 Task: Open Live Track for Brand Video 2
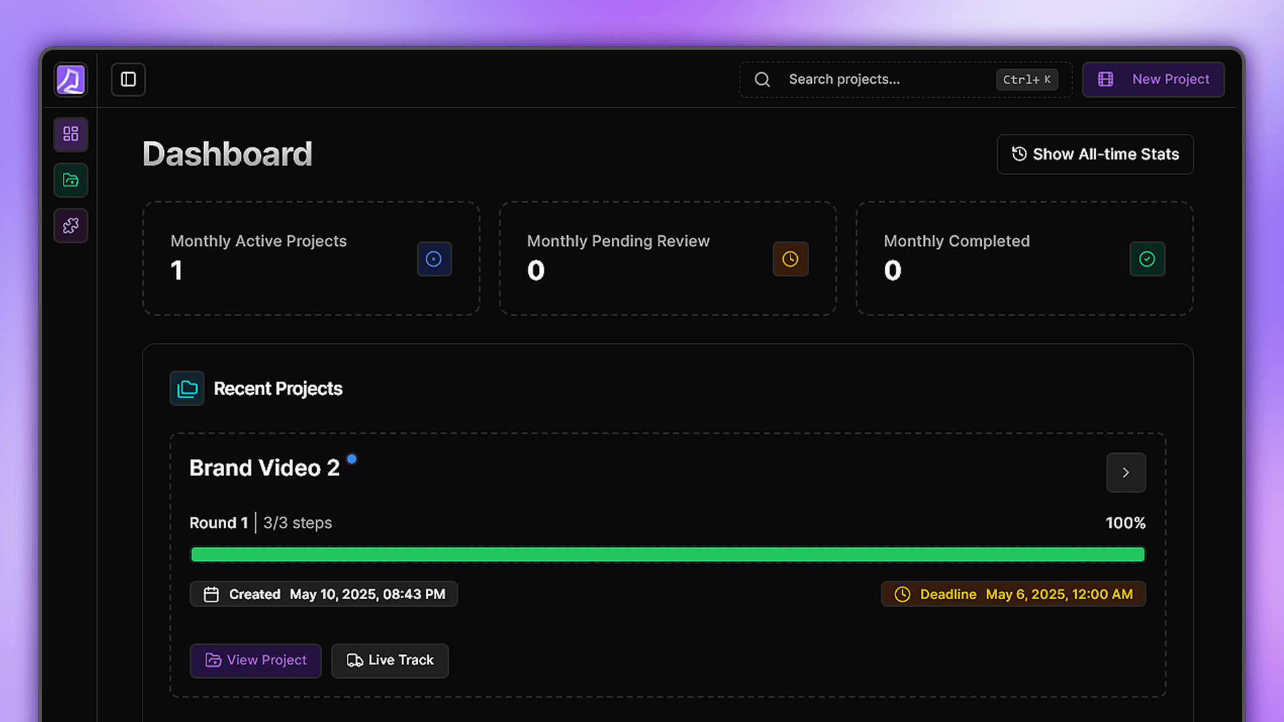[390, 660]
